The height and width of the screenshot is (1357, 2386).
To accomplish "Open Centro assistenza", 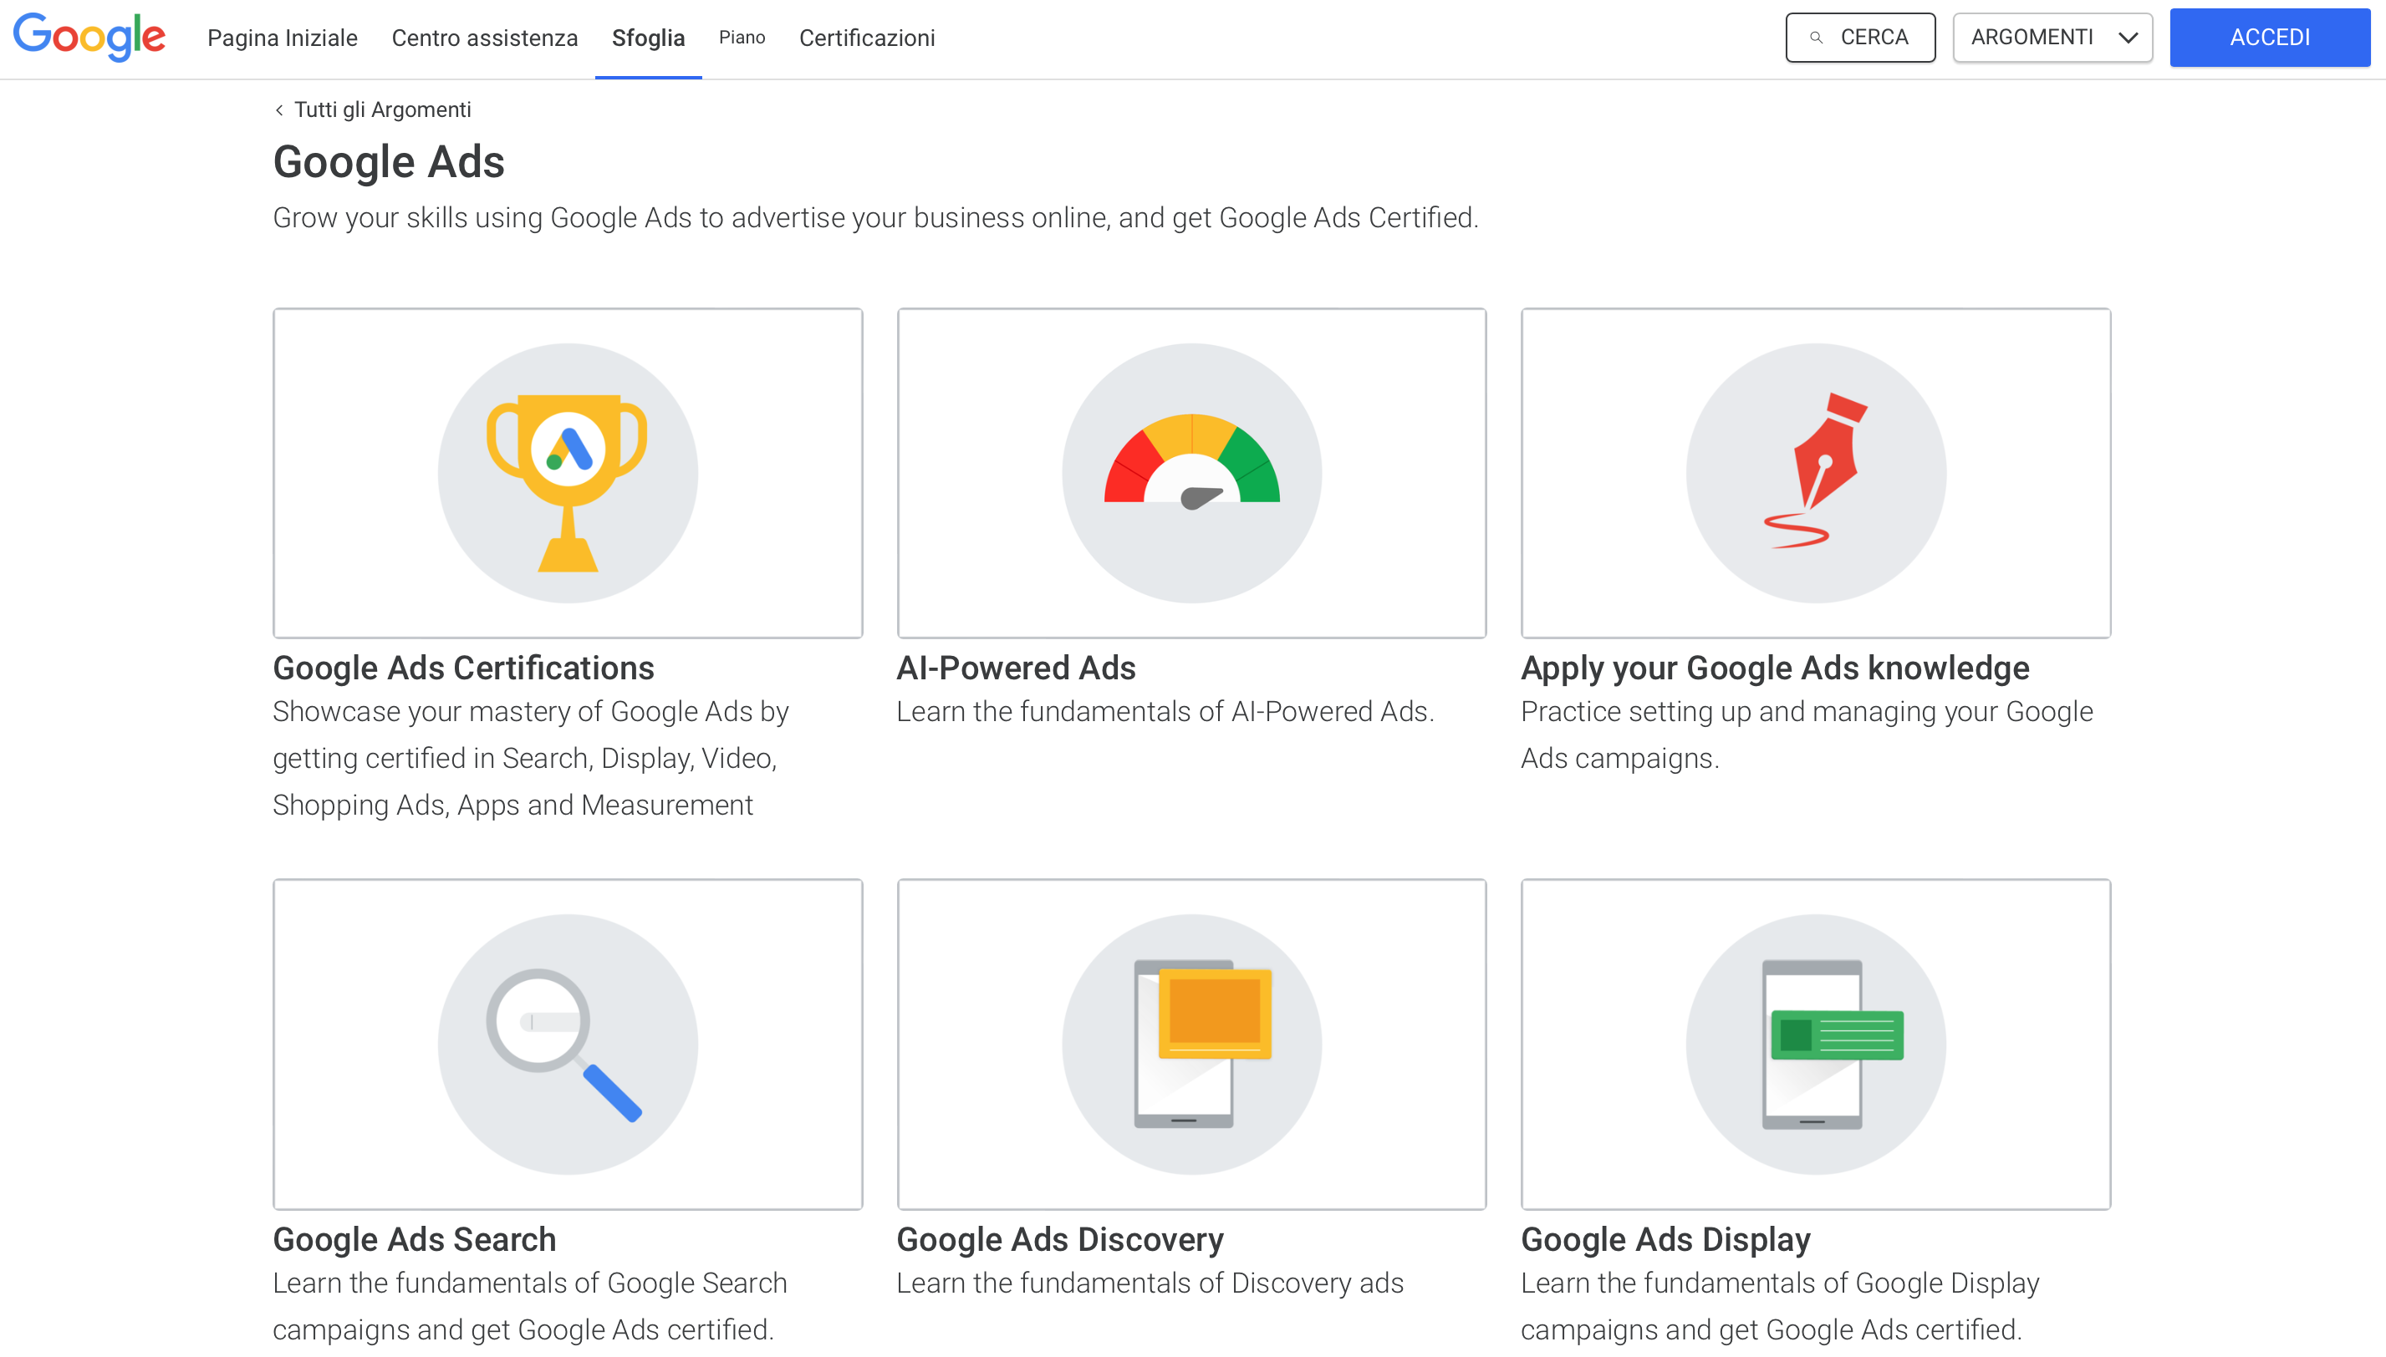I will click(485, 38).
